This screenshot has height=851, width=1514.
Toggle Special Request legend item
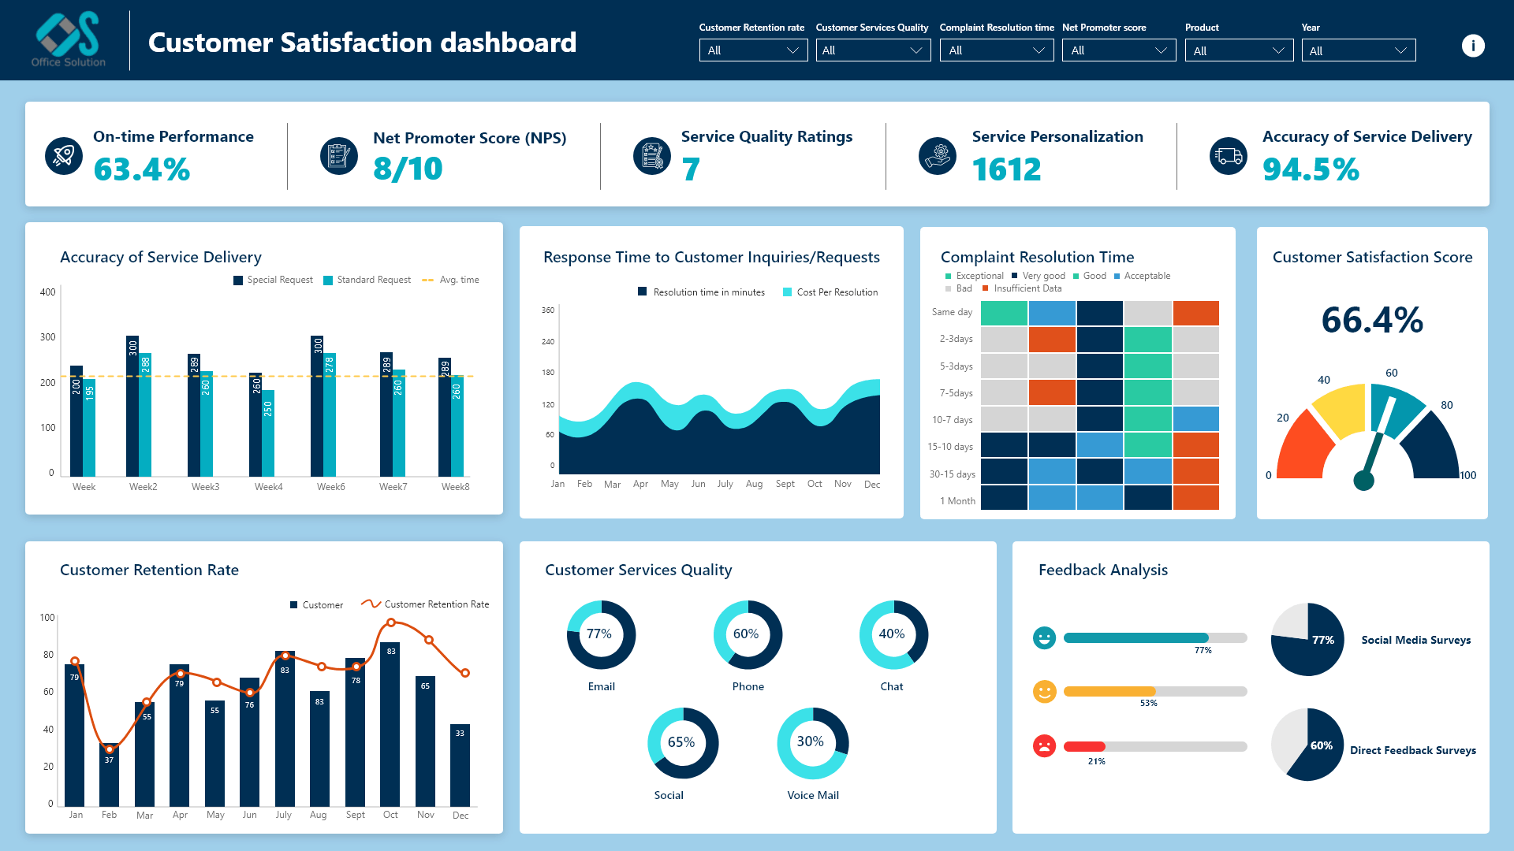[x=273, y=280]
